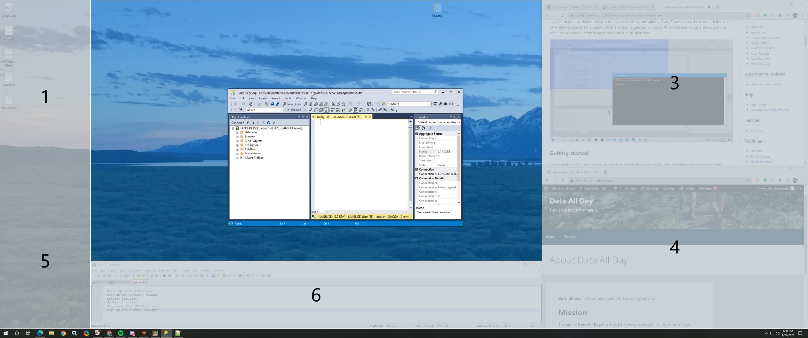Image resolution: width=808 pixels, height=338 pixels.
Task: Click the Properties wrench icon in toolbar
Action: pyautogui.click(x=440, y=104)
